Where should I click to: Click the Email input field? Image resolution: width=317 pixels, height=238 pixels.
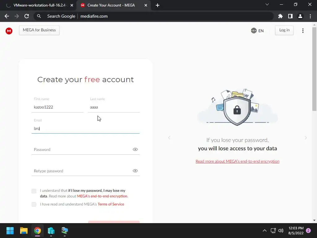tap(85, 129)
